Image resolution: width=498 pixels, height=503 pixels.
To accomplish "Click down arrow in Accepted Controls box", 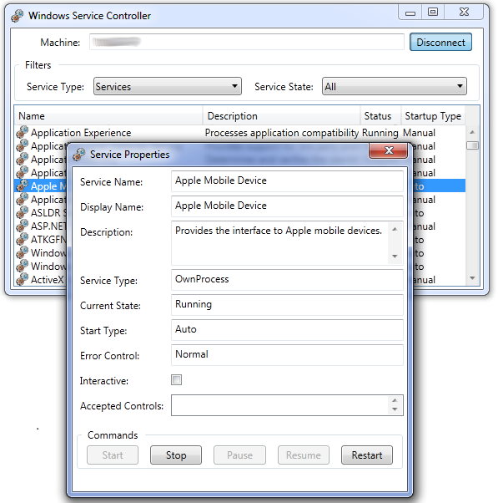I will [x=395, y=409].
